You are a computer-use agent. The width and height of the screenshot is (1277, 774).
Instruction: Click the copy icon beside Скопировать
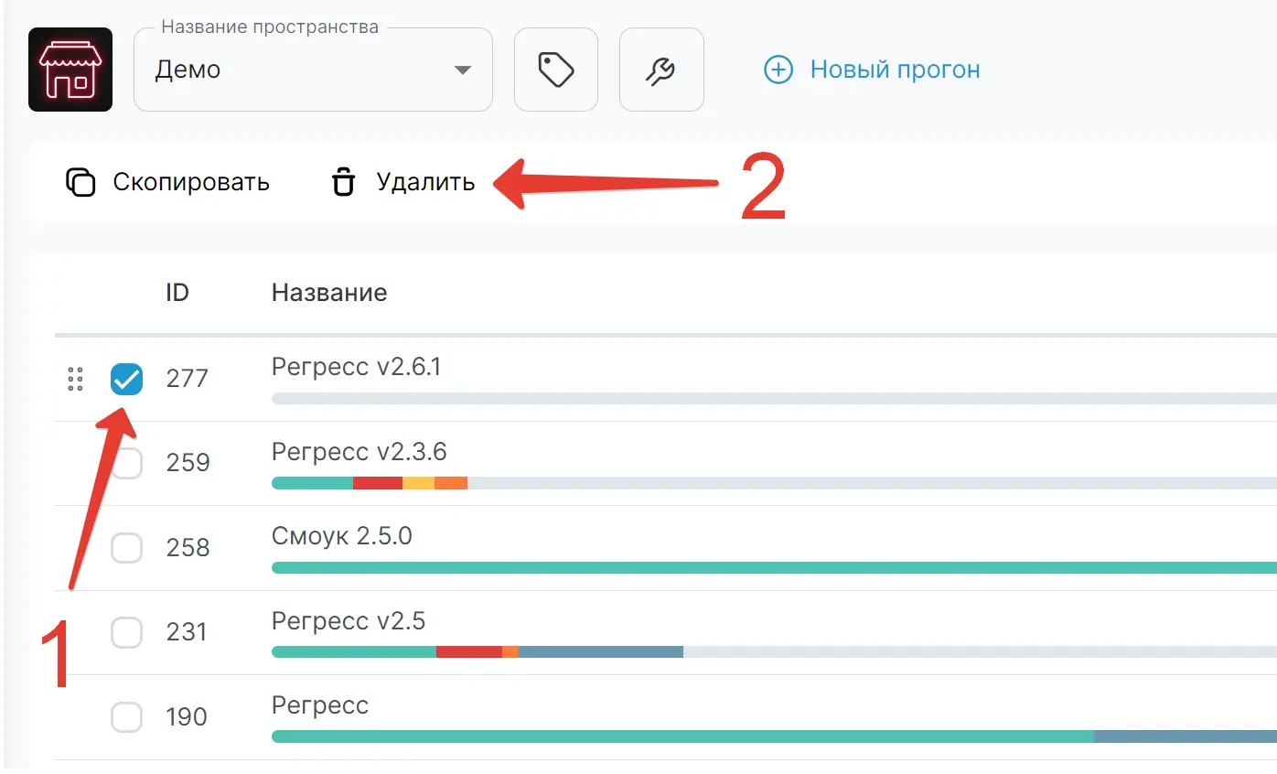tap(80, 182)
